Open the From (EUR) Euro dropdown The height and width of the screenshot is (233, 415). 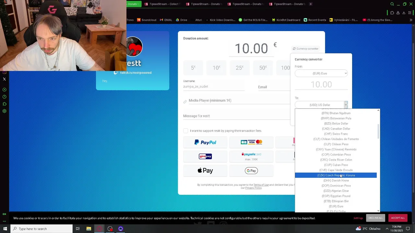(321, 73)
